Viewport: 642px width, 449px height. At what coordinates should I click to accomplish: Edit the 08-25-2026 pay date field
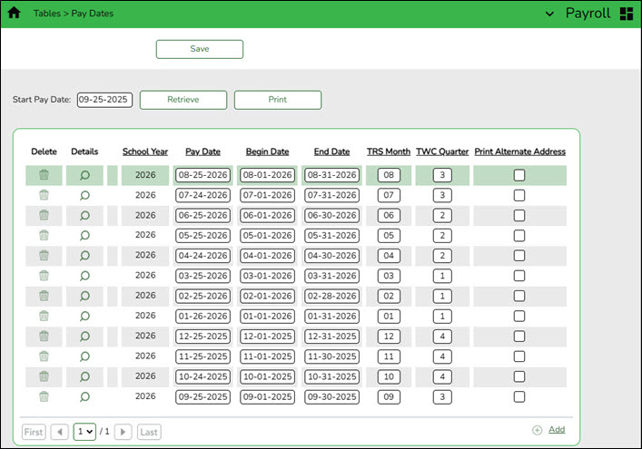(x=202, y=175)
